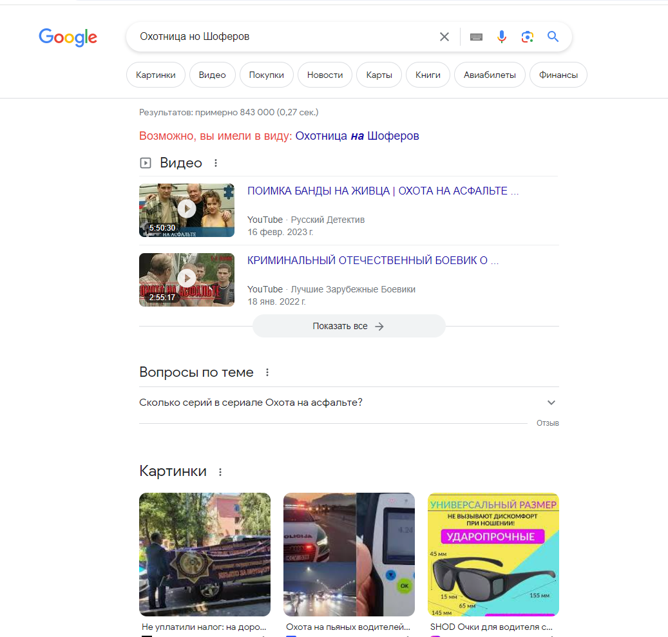Viewport: 668px width, 637px height.
Task: Open the three-dot menu beside Вопросы по теме
Action: (267, 372)
